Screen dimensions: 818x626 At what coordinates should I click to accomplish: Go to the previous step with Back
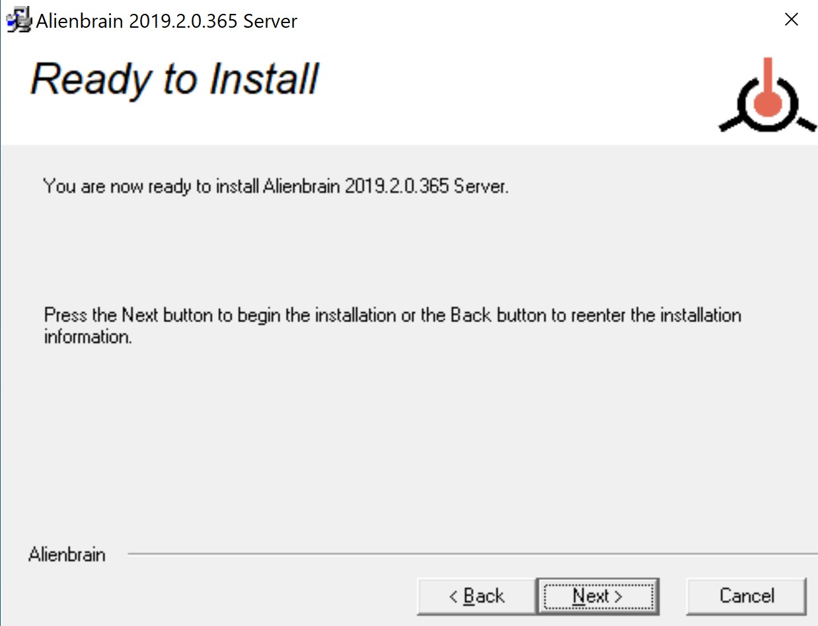click(476, 596)
